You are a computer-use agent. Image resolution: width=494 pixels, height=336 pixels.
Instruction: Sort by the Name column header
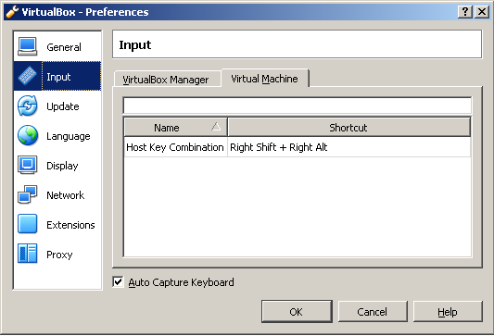[175, 128]
